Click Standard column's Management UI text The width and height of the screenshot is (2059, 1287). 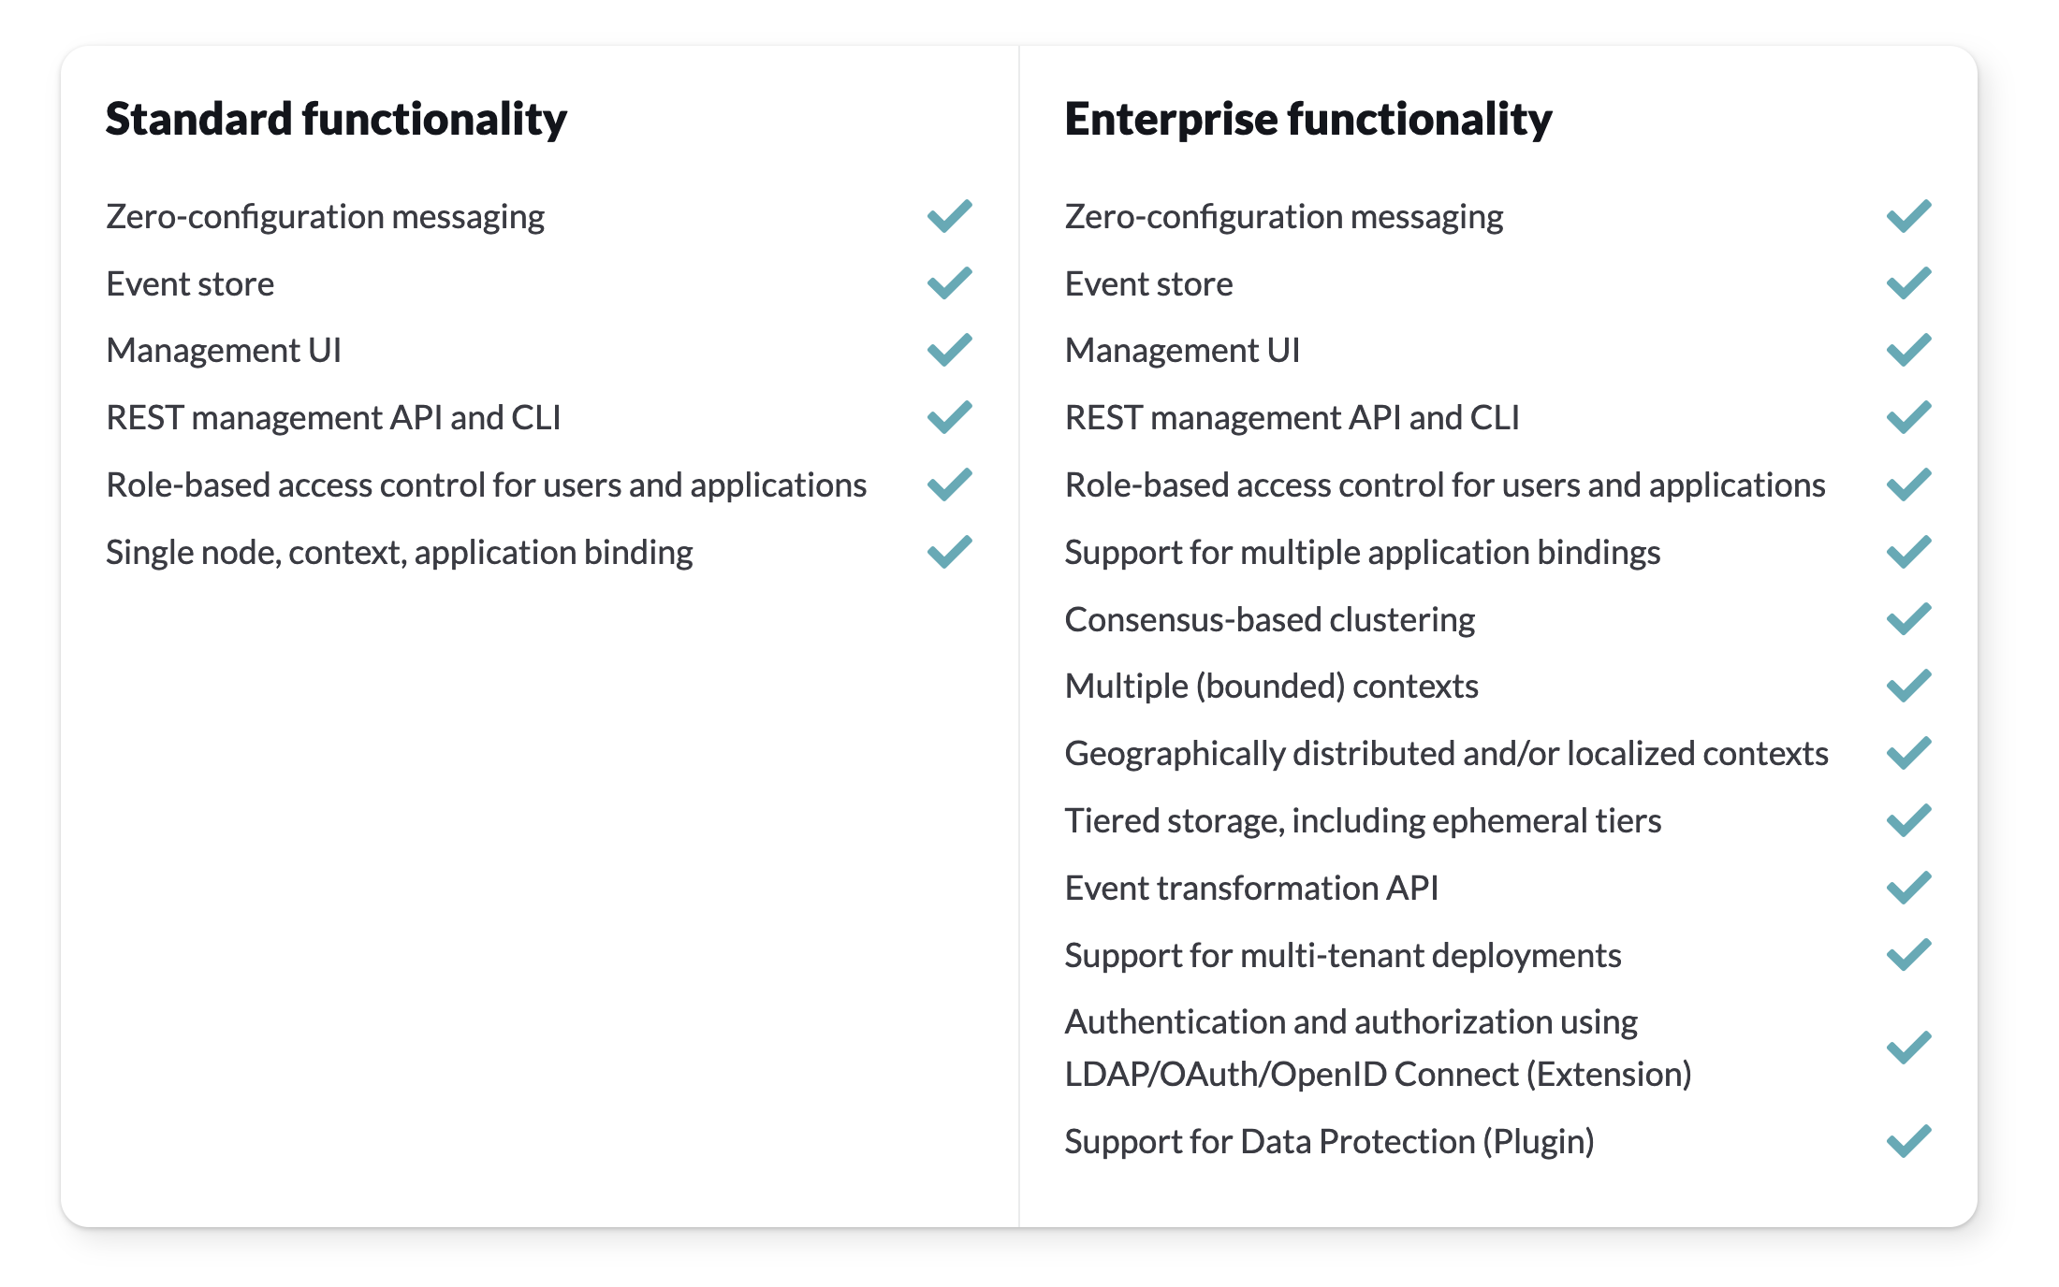tap(224, 351)
